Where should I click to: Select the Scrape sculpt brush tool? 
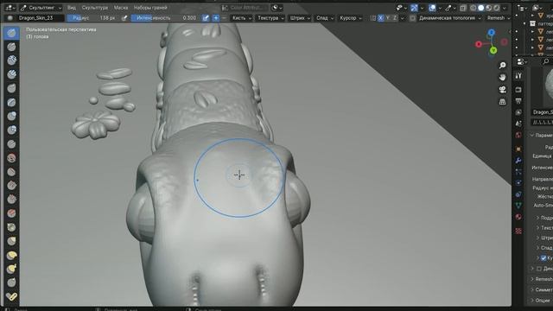(11, 200)
